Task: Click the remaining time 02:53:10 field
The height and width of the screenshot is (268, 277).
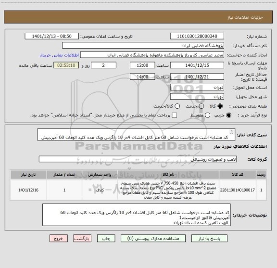Action: 66,65
